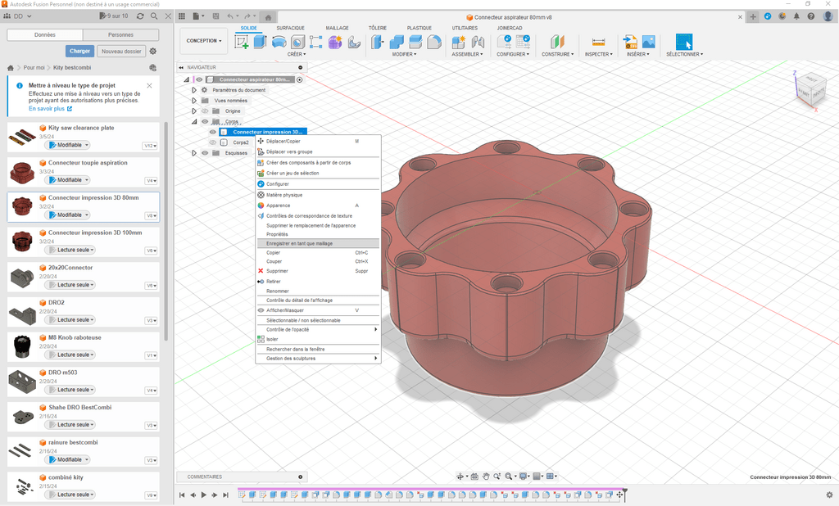This screenshot has height=506, width=839.
Task: Toggle visibility of the Origine folder
Action: click(x=205, y=111)
